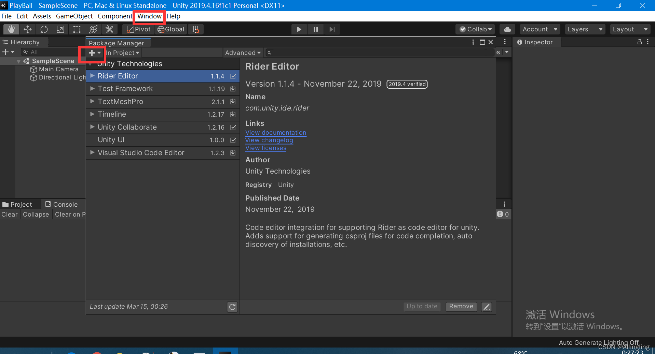
Task: Click the add package plus button
Action: pyautogui.click(x=92, y=53)
